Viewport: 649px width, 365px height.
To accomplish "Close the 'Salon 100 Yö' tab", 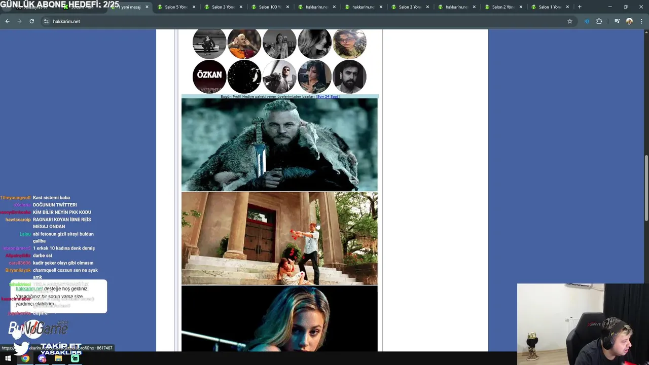I will pos(287,7).
